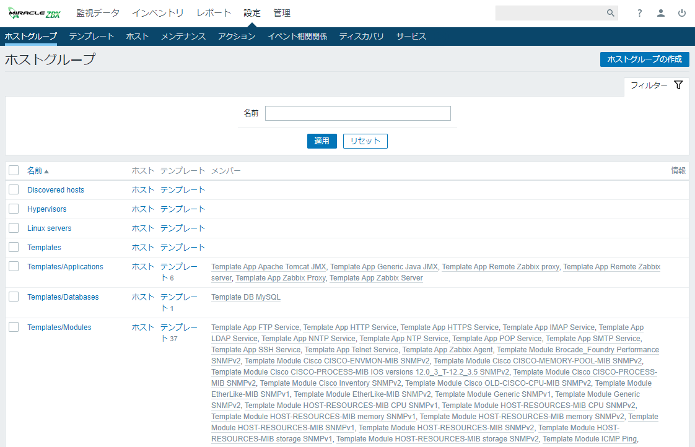Screen dimensions: 695x447
Task: Select the Linux servers checkbox
Action: point(14,228)
